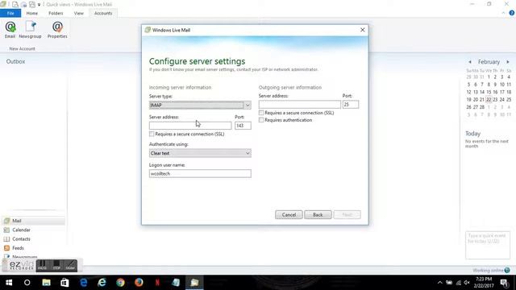The height and width of the screenshot is (290, 516).
Task: Switch to the Folders ribbon tab
Action: pos(56,13)
